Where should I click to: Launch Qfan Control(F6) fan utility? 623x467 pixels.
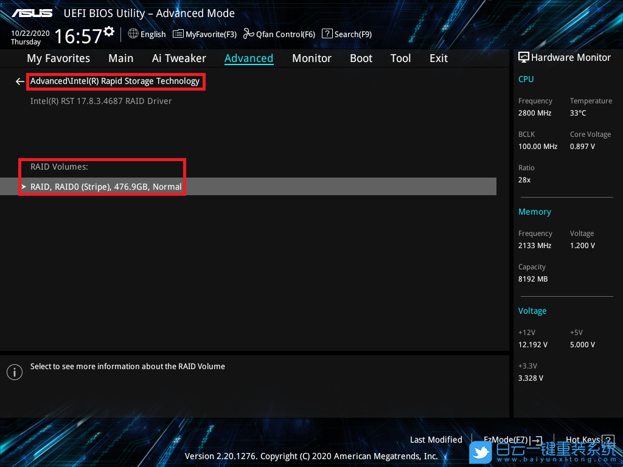point(279,34)
